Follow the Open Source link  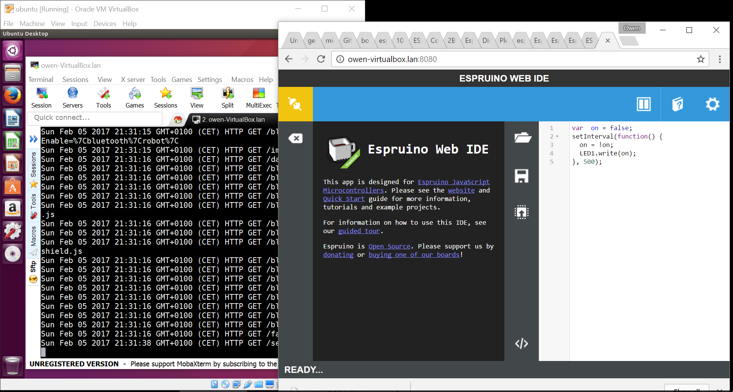click(389, 246)
